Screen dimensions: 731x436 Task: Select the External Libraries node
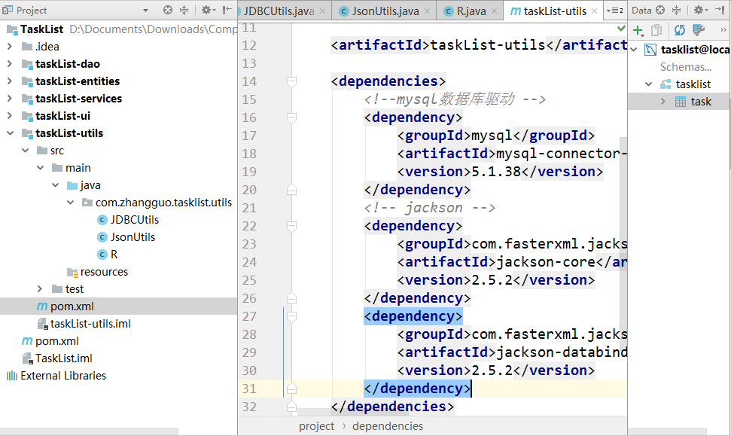pyautogui.click(x=63, y=375)
